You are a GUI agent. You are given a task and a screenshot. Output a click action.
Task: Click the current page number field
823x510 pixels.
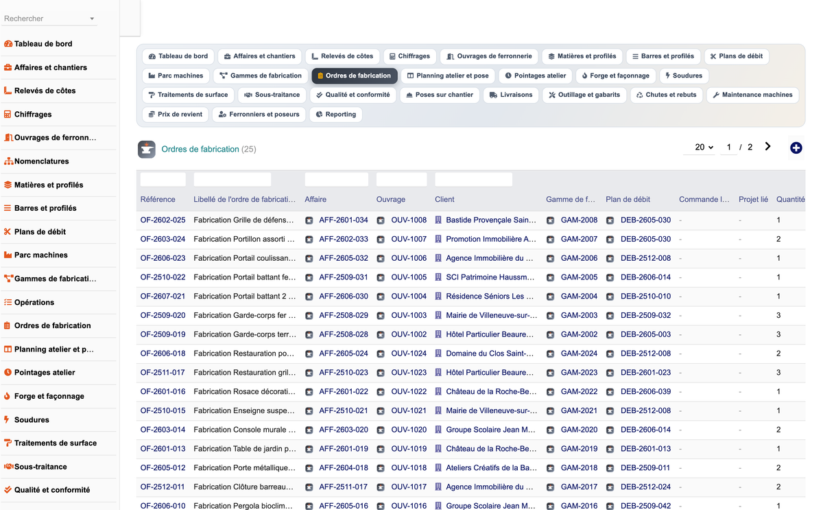click(x=728, y=147)
